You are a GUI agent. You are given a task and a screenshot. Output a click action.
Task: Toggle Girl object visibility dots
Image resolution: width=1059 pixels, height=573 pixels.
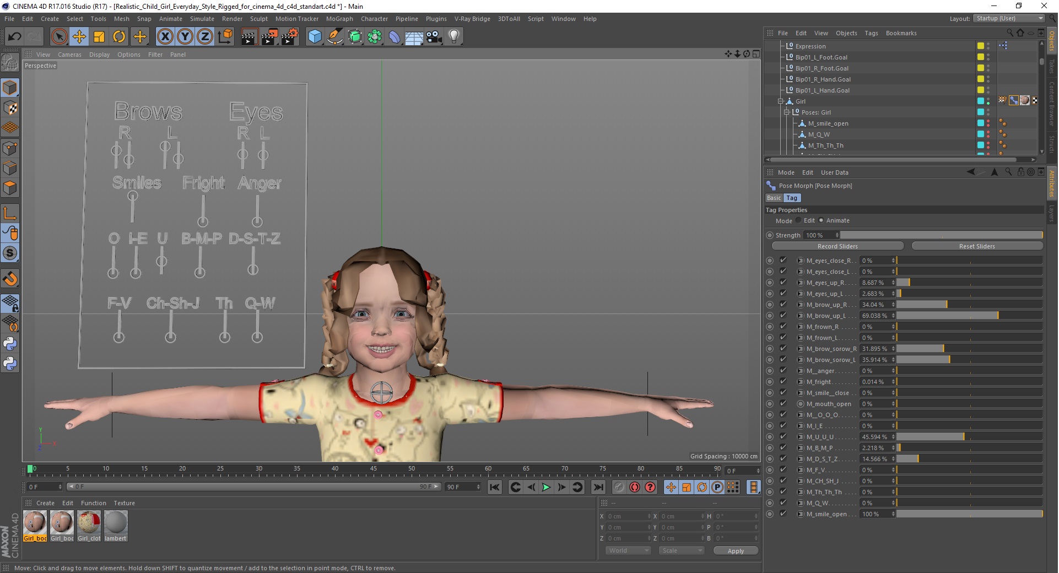tap(988, 101)
